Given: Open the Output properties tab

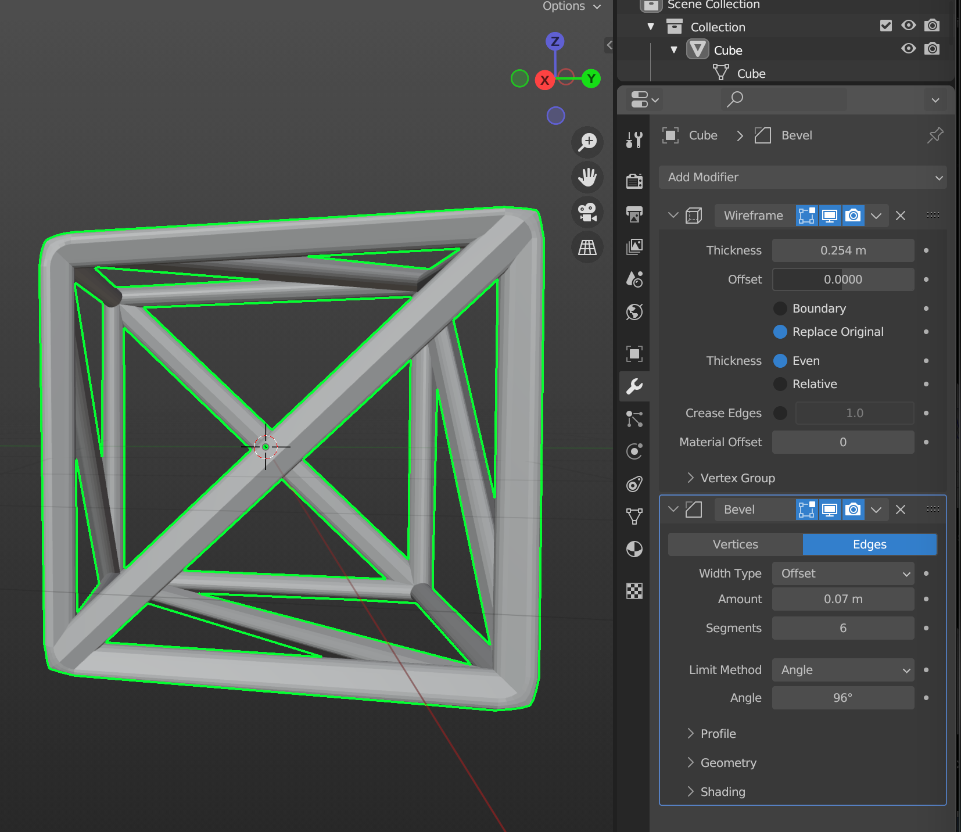Looking at the screenshot, I should click(x=634, y=214).
